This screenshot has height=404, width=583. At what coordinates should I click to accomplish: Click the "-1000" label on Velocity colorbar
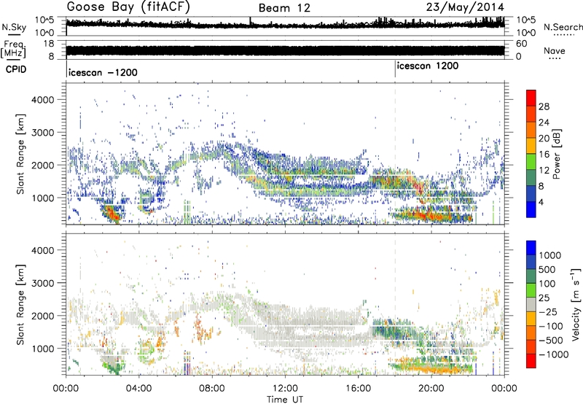point(553,354)
